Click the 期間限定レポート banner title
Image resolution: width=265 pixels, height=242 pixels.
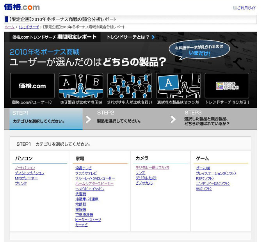coord(77,37)
